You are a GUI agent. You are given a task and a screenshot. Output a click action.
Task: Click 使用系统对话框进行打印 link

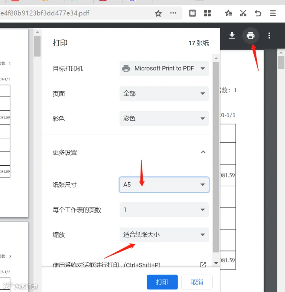106,265
